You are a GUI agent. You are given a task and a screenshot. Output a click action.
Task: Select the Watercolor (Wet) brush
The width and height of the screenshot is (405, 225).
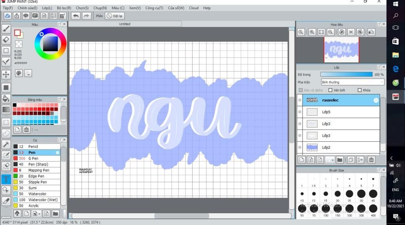click(x=36, y=200)
